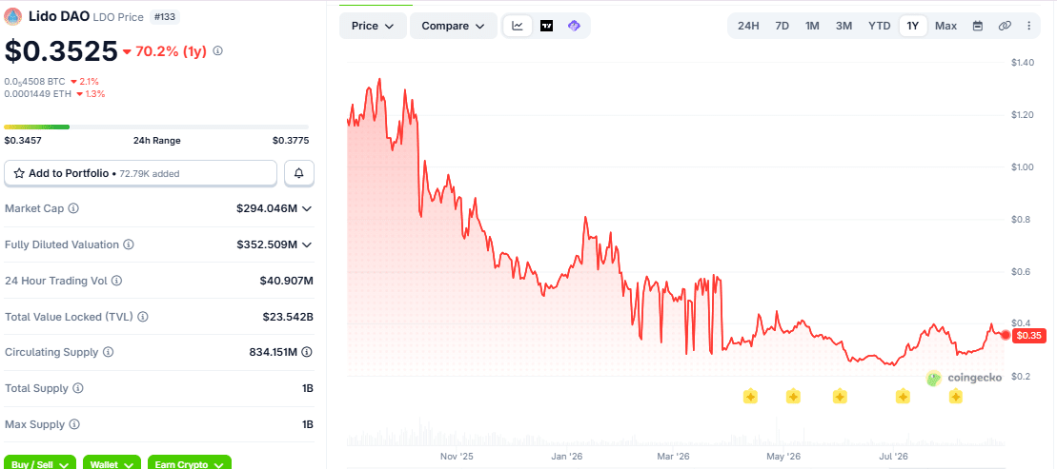Screen dimensions: 1057x469
Task: Expand Market Cap $294.046M chevron
Action: [x=307, y=208]
